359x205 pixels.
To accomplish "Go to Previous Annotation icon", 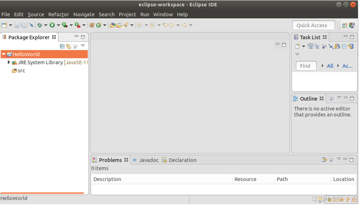I will pos(152,25).
